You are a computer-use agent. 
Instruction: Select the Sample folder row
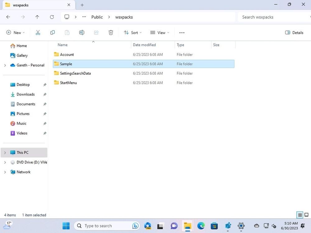pyautogui.click(x=144, y=64)
